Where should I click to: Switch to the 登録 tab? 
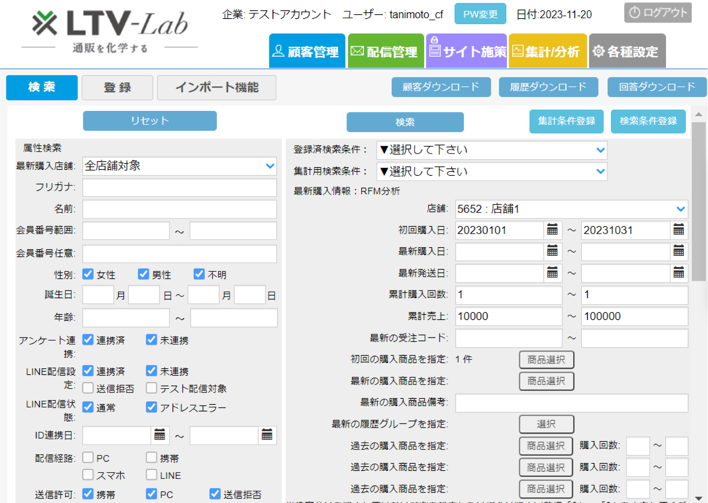[117, 88]
